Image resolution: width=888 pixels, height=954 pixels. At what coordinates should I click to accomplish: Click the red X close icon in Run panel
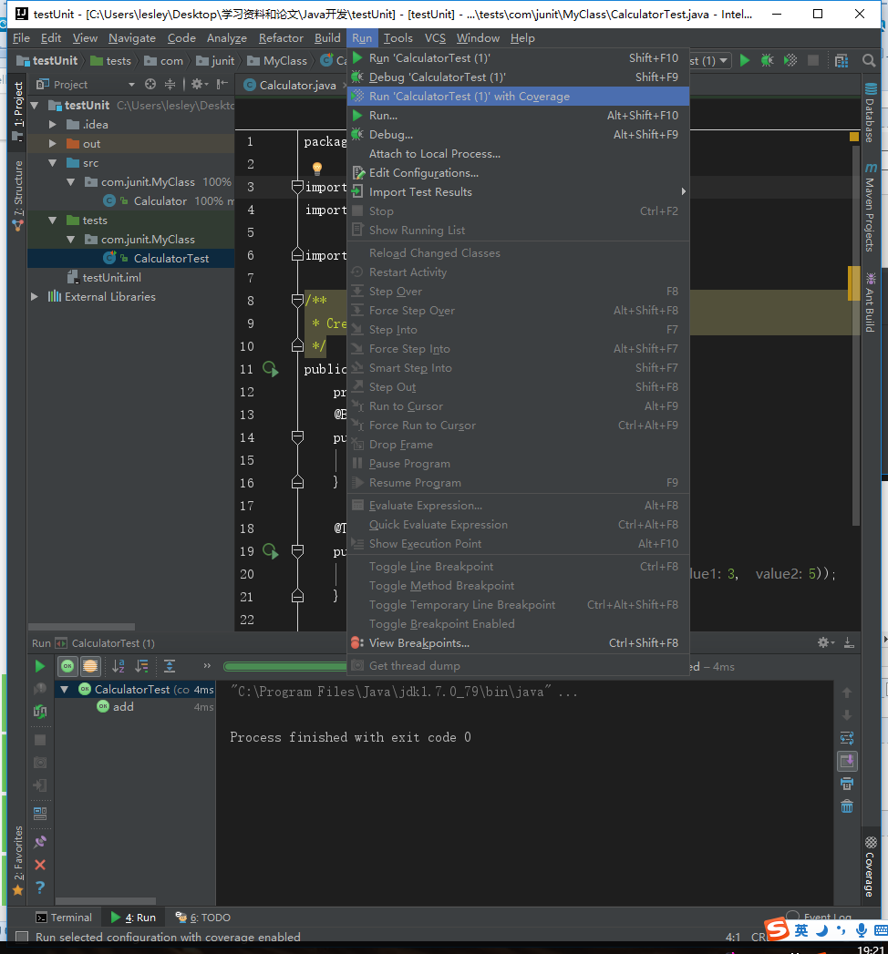[40, 865]
